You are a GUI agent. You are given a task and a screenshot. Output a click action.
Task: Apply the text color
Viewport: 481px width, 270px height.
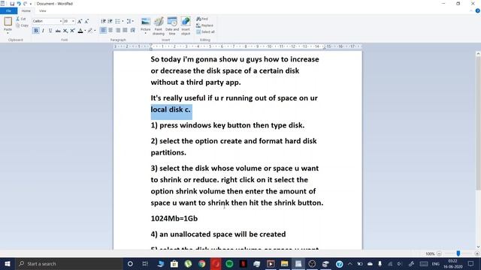[x=80, y=31]
